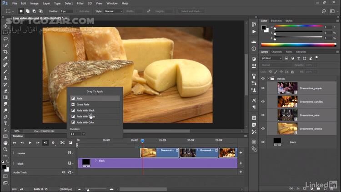Select the Eyedropper tool

click(x=5, y=58)
